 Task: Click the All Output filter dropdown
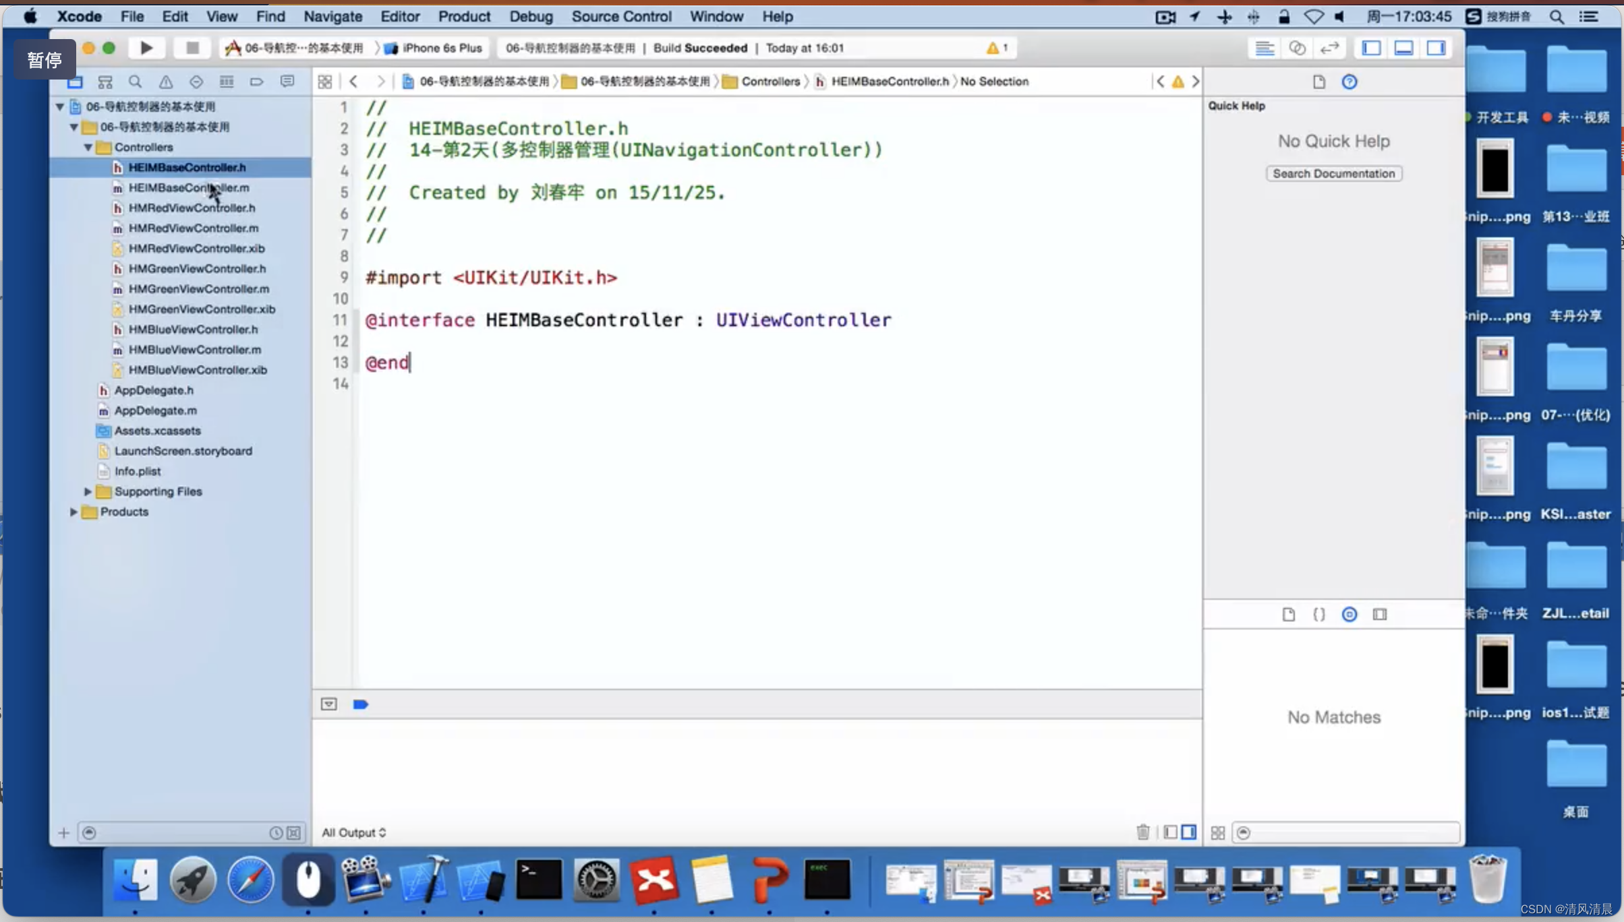click(x=353, y=833)
